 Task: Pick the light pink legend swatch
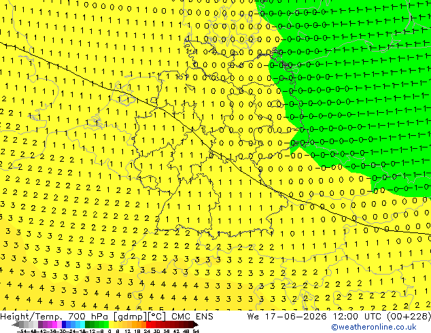59,324
